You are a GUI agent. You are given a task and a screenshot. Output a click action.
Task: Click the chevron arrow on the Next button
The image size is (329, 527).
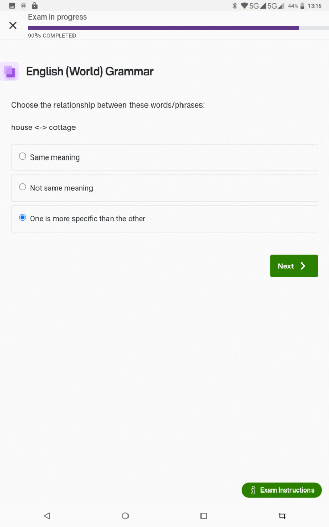click(303, 266)
